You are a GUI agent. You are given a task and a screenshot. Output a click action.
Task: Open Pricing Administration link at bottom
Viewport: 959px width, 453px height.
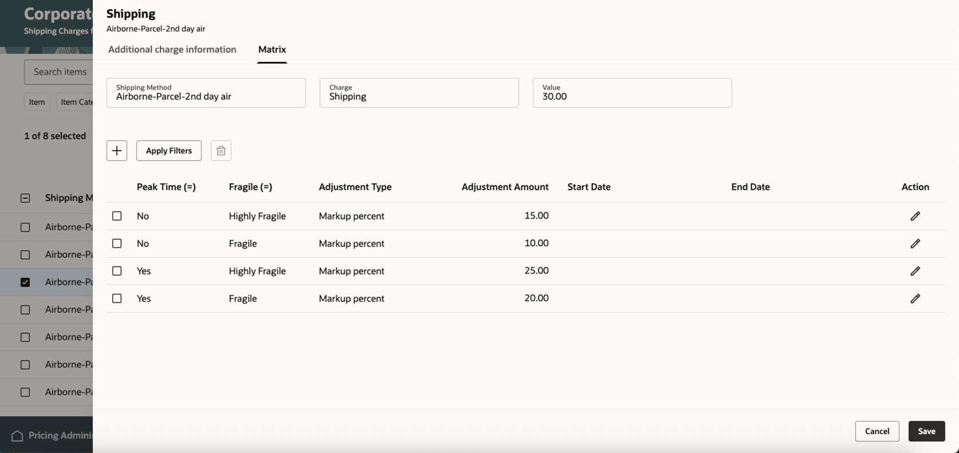[61, 436]
